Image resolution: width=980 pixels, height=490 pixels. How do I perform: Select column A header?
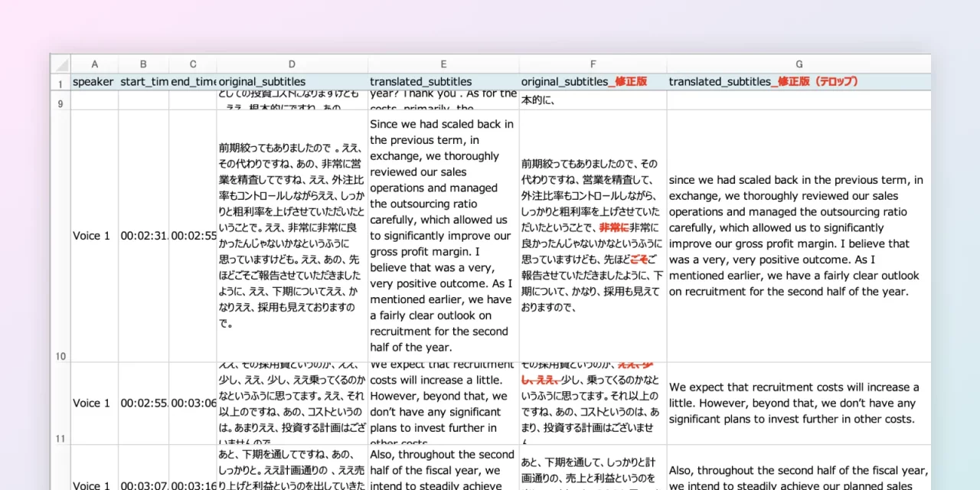[94, 64]
